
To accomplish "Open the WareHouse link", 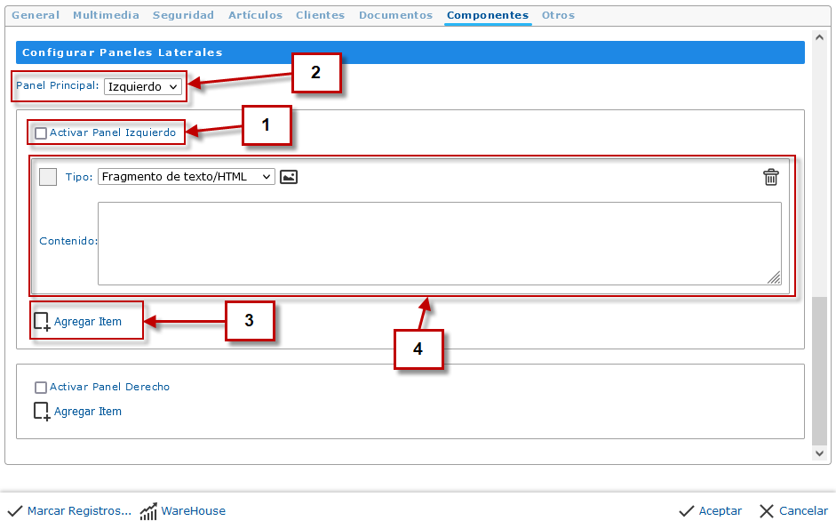I will point(194,511).
